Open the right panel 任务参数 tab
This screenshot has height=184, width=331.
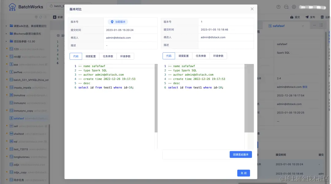[201, 56]
